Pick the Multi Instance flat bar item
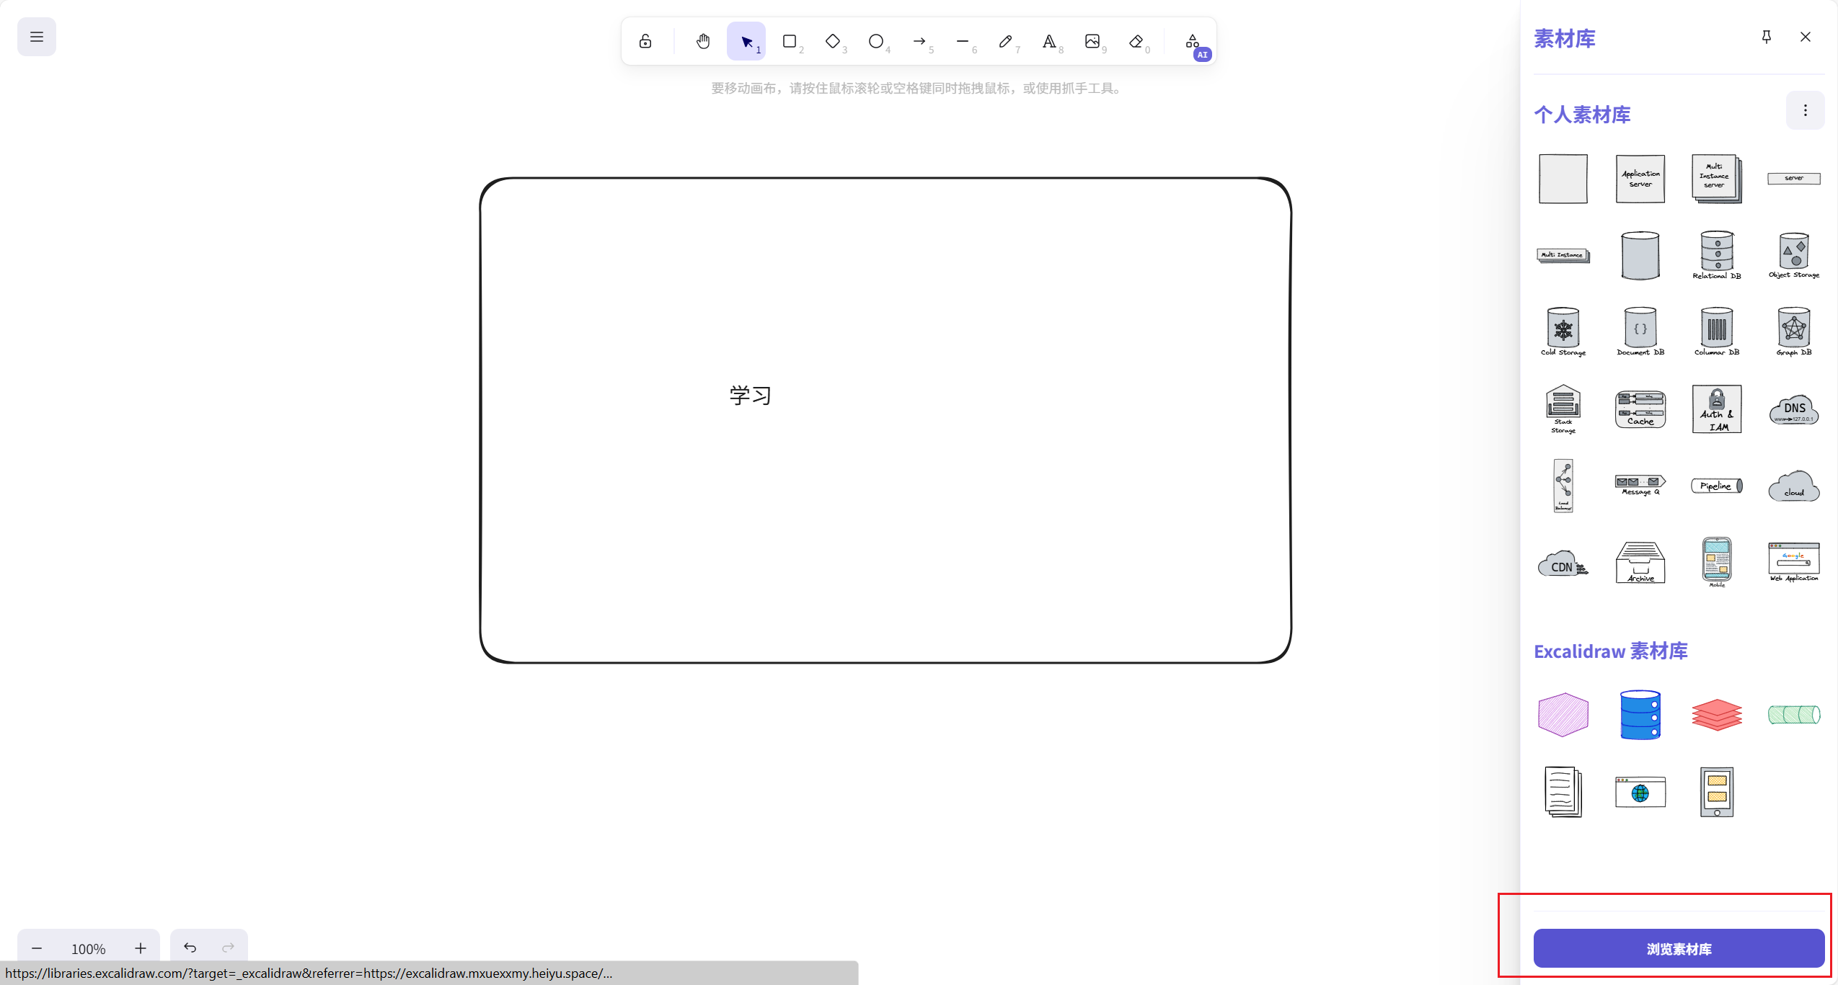Viewport: 1838px width, 985px height. click(x=1563, y=256)
